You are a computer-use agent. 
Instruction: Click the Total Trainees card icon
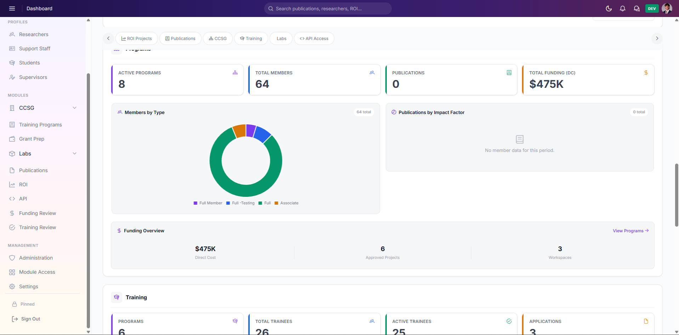coord(372,321)
